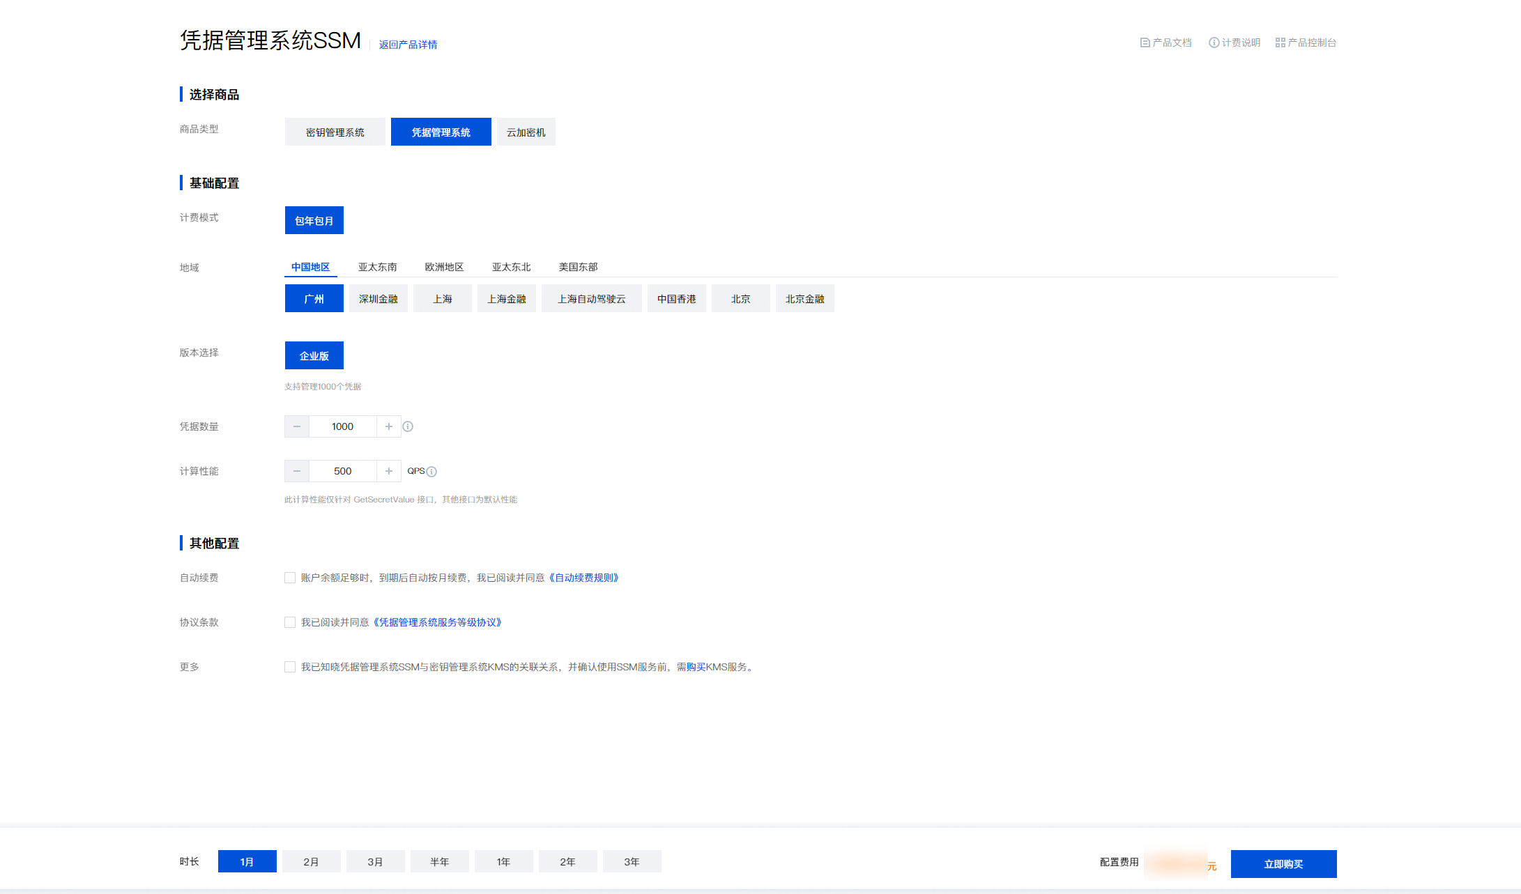This screenshot has height=894, width=1521.
Task: Decrease 计算性能 with the minus icon
Action: (297, 471)
